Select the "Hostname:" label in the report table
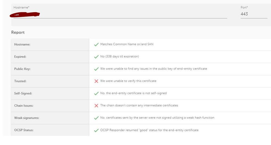The height and width of the screenshot is (145, 271). [22, 45]
